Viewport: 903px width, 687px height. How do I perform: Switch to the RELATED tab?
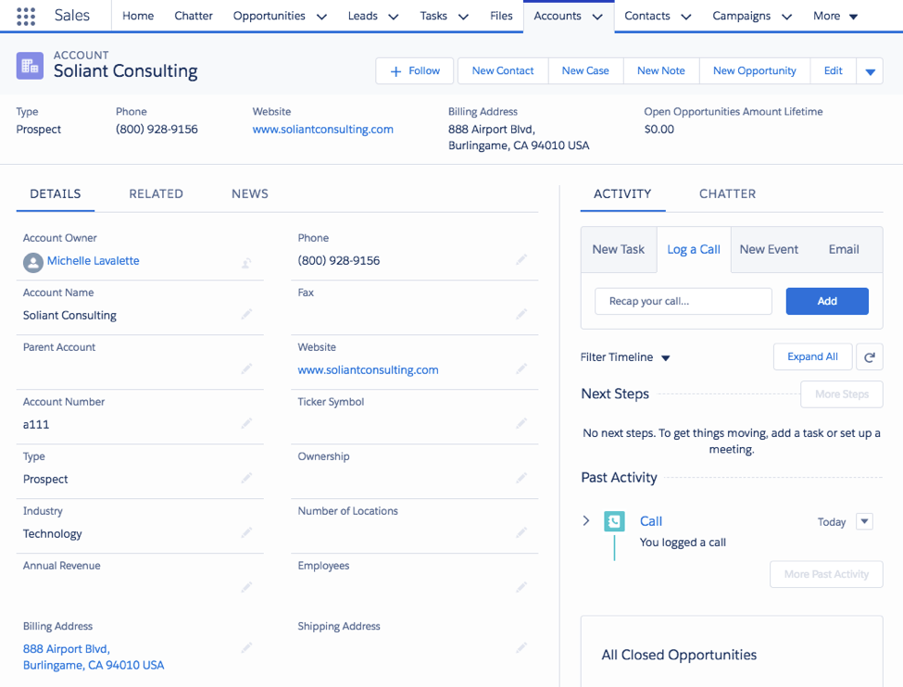(x=157, y=194)
